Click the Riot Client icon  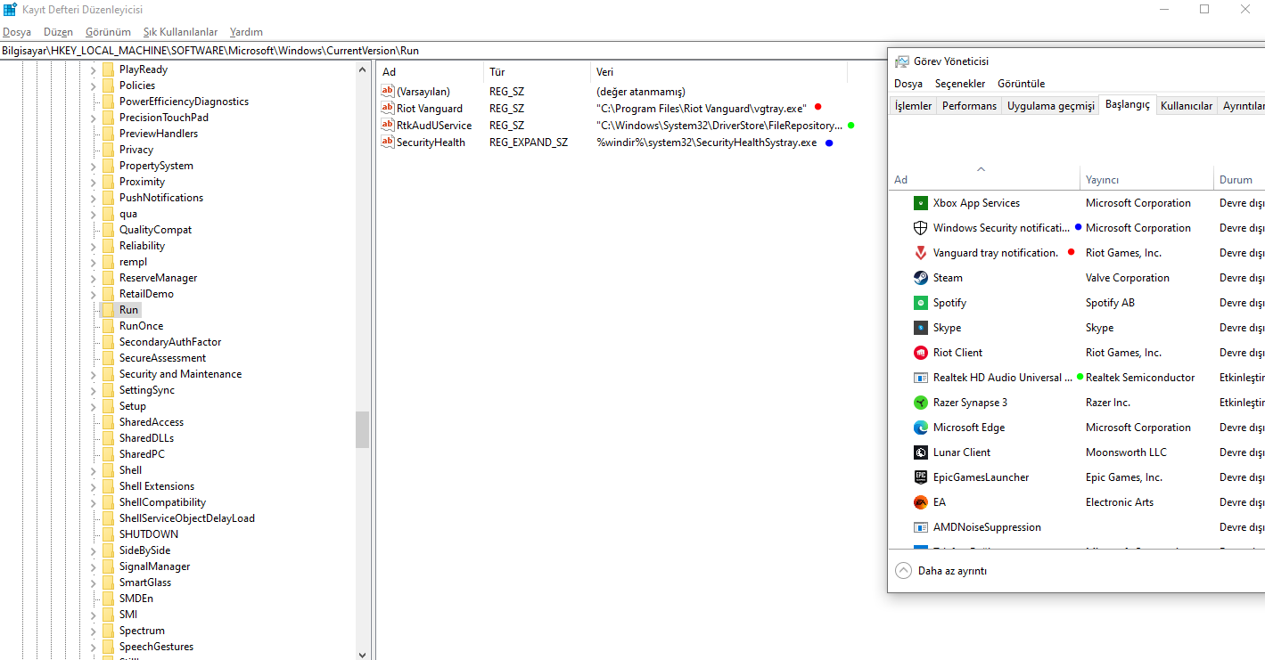coord(921,353)
